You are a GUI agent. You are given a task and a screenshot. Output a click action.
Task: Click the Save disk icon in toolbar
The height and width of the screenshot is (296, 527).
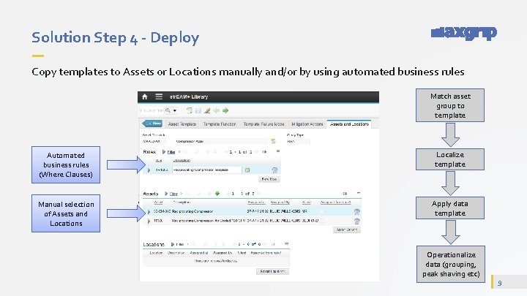(x=198, y=110)
